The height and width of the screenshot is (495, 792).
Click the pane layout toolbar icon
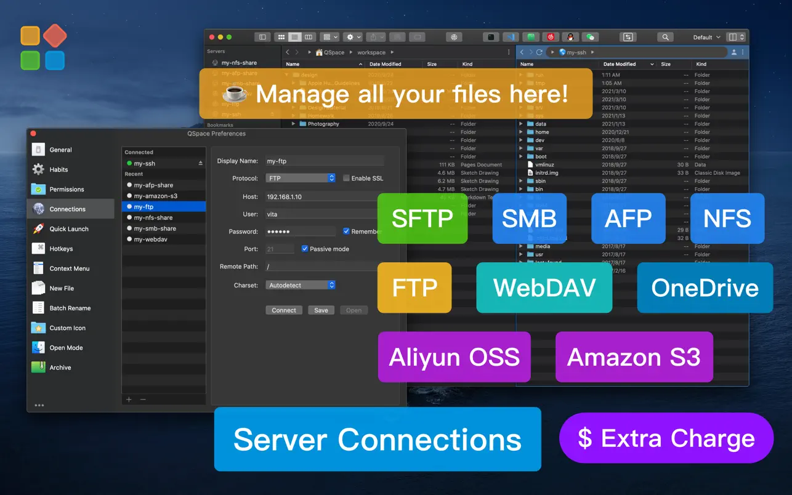735,37
